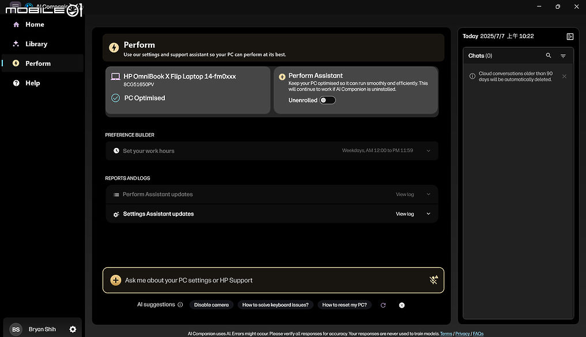This screenshot has height=337, width=586.
Task: Choose the Disable camera suggestion
Action: pos(211,305)
